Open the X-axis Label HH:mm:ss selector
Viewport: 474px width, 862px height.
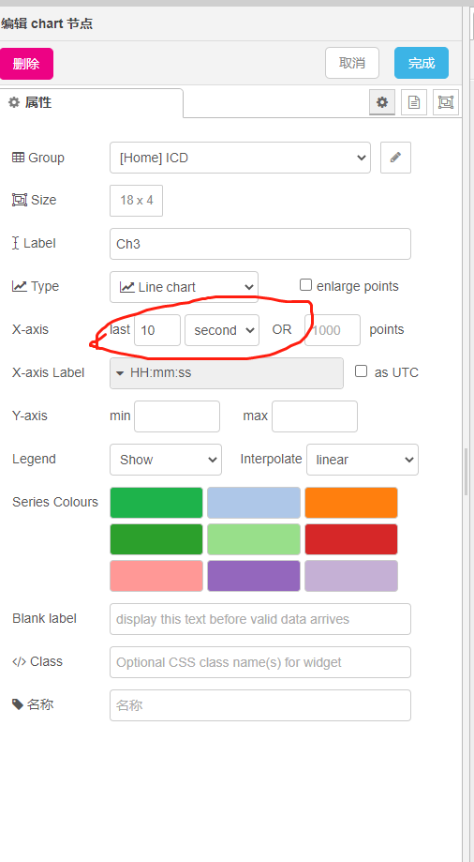pos(227,373)
